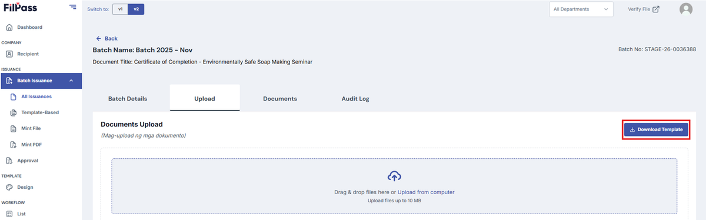
Task: Open the user avatar profile
Action: pos(686,9)
